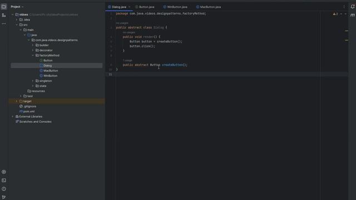The image size is (356, 200).
Task: Expand the decorator package
Action: pos(33,51)
